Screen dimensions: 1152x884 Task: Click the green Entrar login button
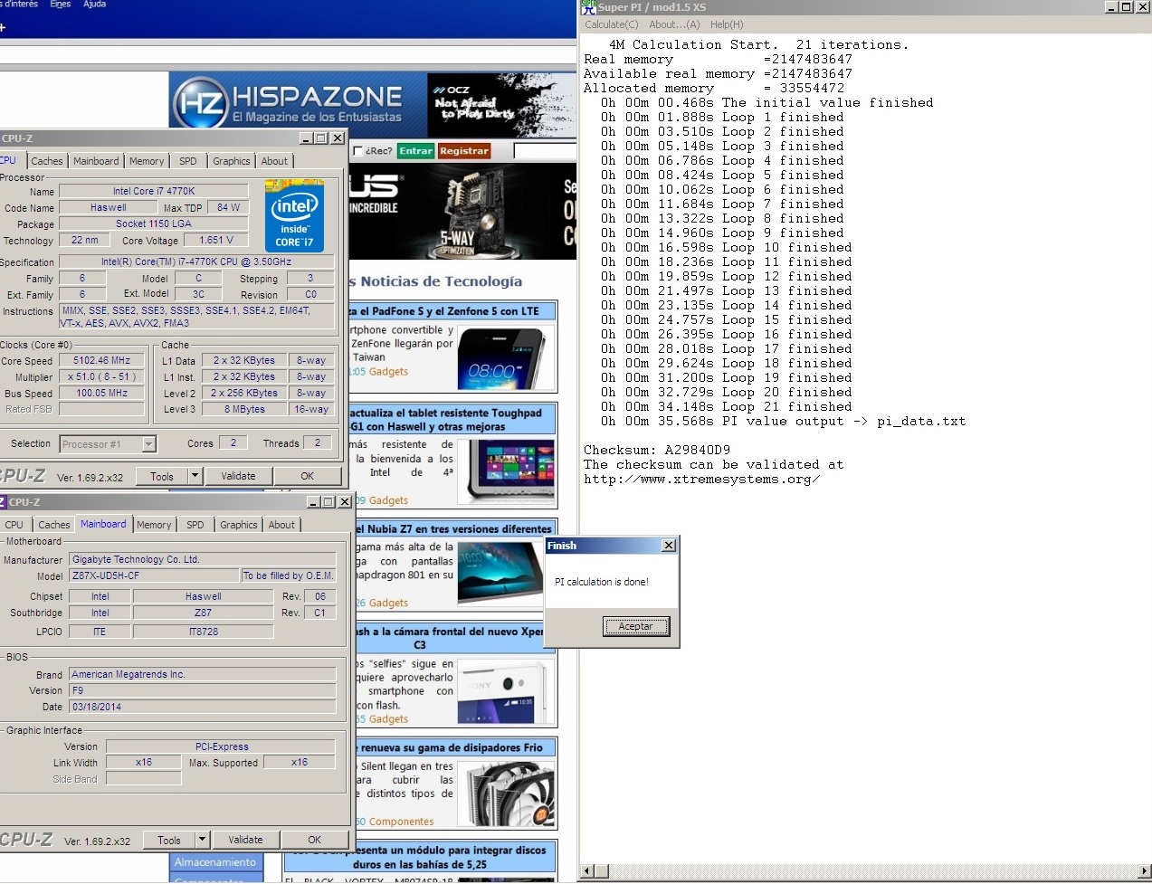click(x=415, y=151)
